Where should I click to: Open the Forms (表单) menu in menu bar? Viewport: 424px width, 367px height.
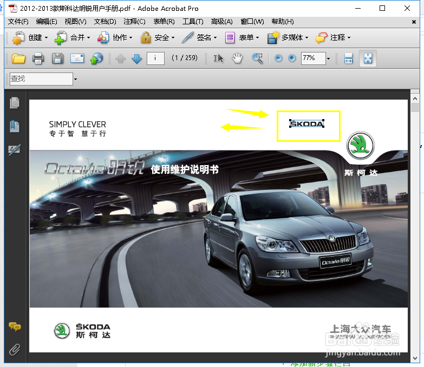pos(164,22)
